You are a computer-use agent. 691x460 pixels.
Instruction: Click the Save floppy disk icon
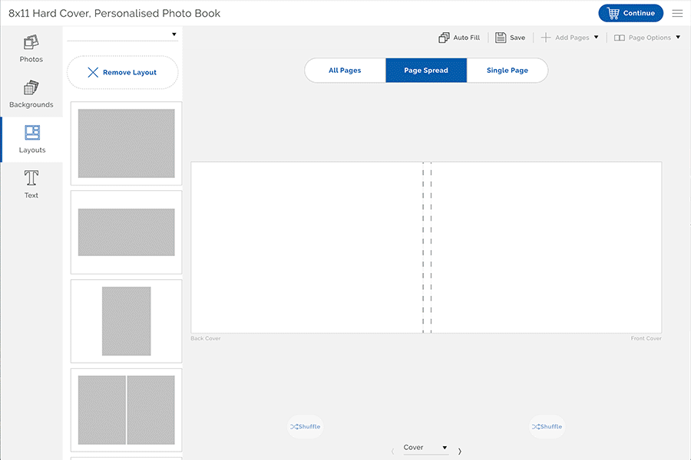coord(501,38)
